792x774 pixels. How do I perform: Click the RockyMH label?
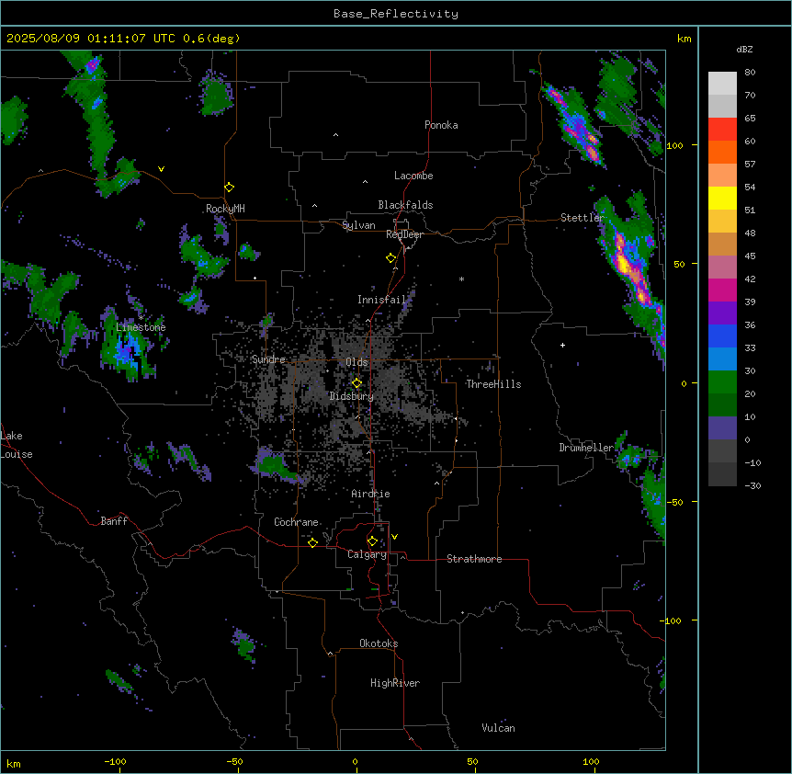pyautogui.click(x=225, y=209)
